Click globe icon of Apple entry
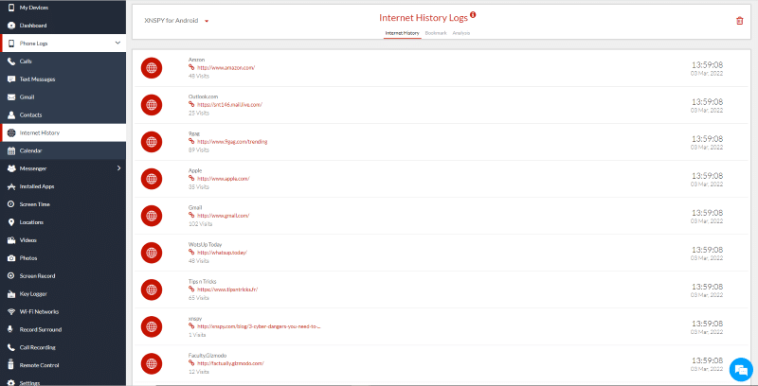 (152, 179)
